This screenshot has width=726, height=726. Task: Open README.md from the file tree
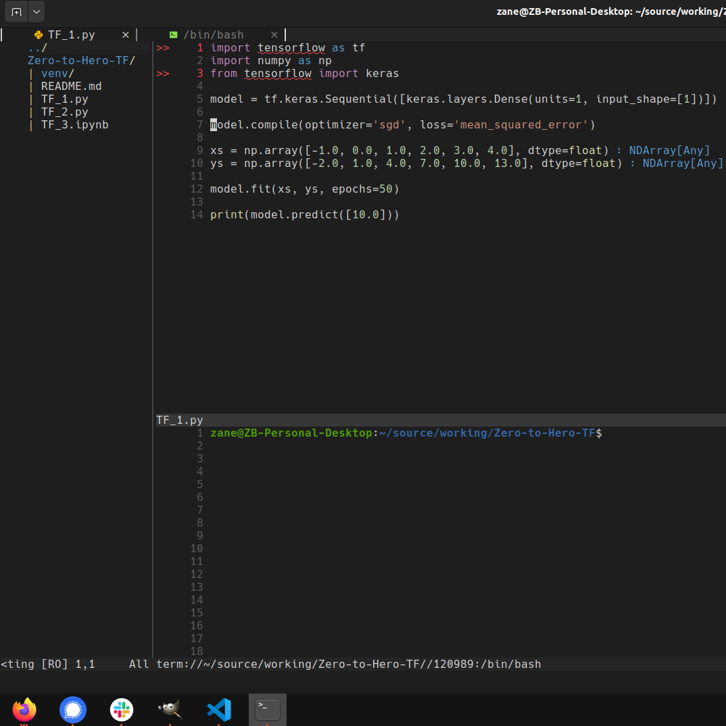(71, 87)
